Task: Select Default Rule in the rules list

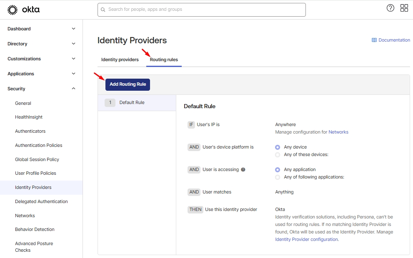Action: pyautogui.click(x=132, y=102)
